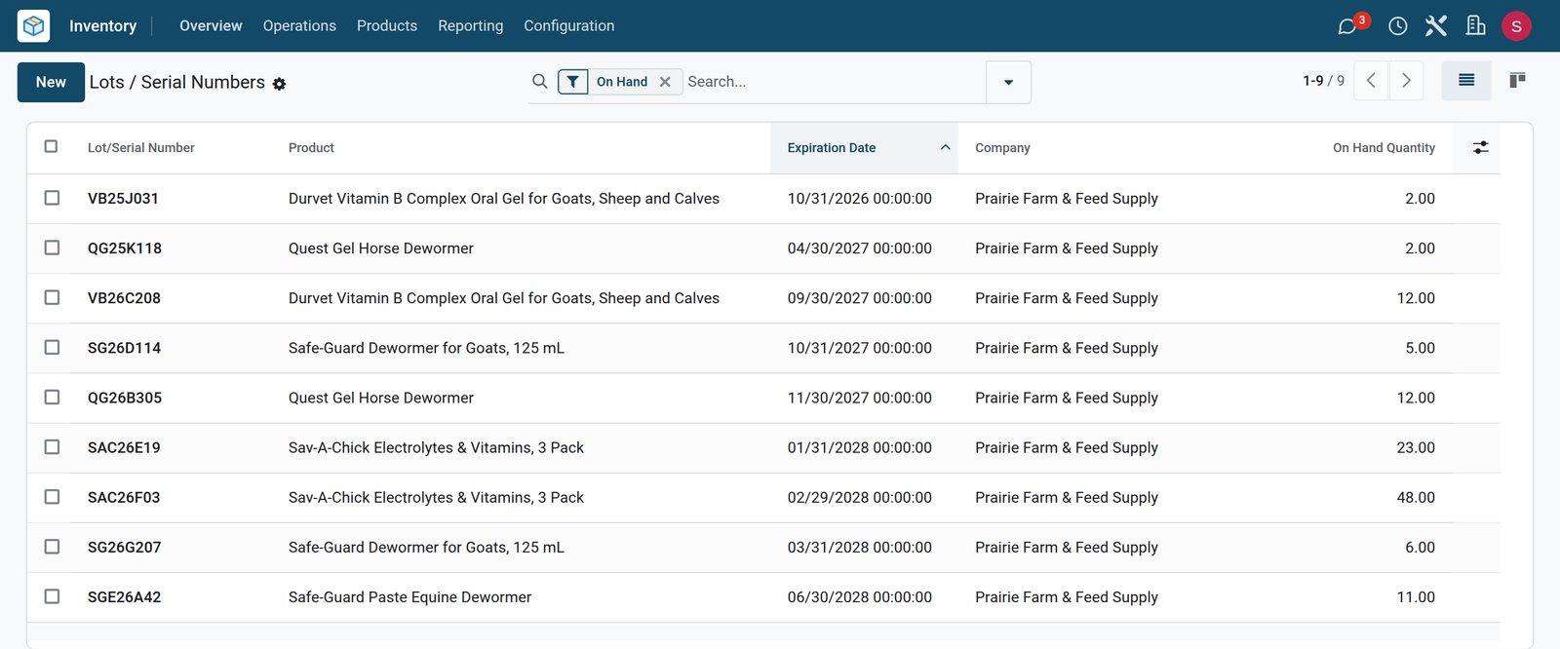Tick the checkbox for lot VB25J031
The width and height of the screenshot is (1560, 649).
52,198
